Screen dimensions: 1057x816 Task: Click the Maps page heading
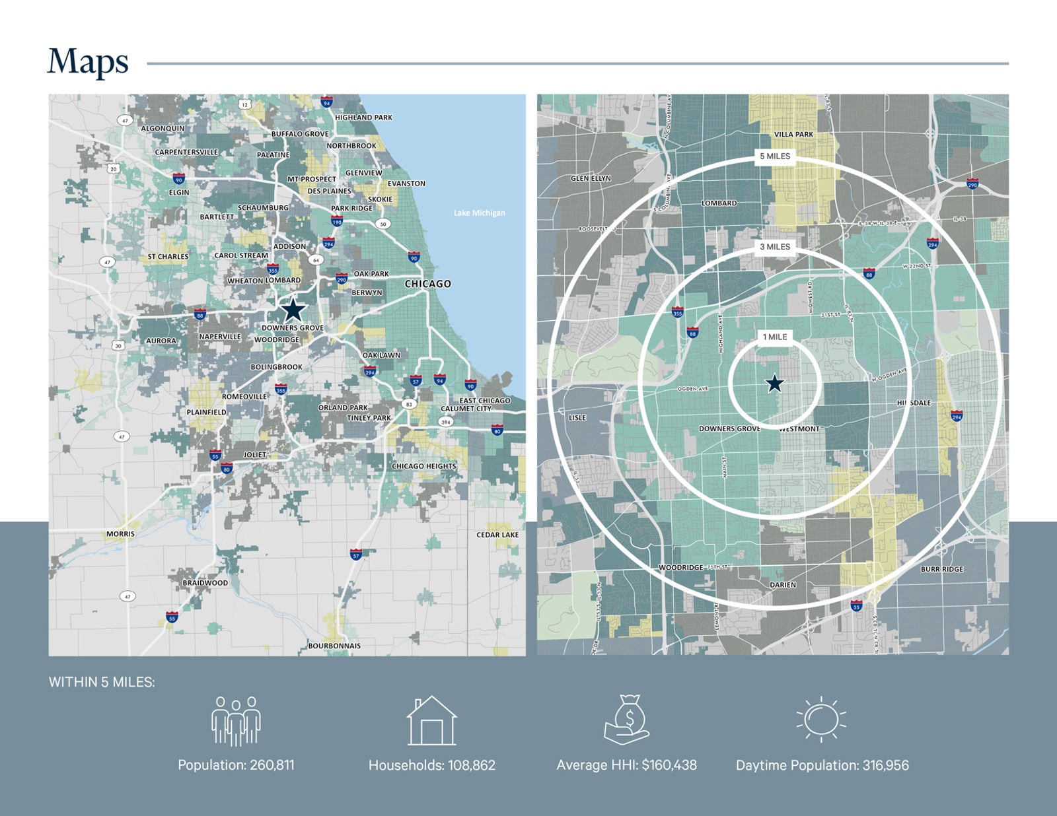[88, 62]
